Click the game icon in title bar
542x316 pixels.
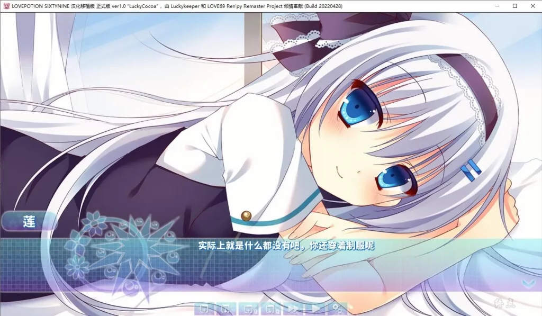click(6, 6)
